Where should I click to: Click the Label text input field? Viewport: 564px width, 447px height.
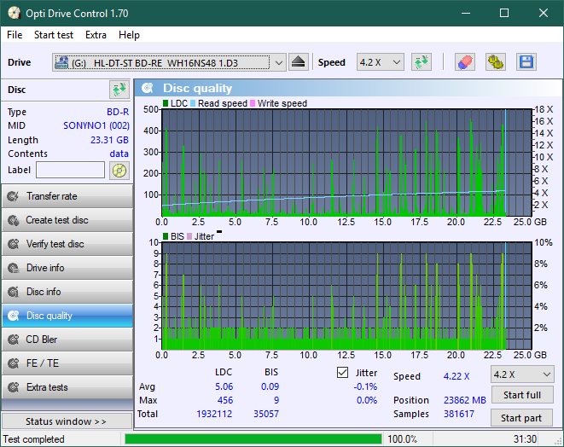click(70, 170)
